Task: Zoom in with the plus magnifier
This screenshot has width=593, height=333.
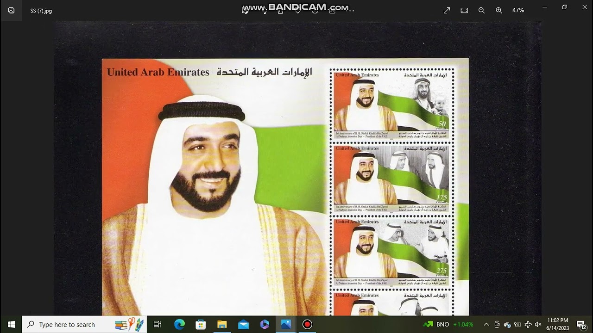Action: (x=499, y=10)
